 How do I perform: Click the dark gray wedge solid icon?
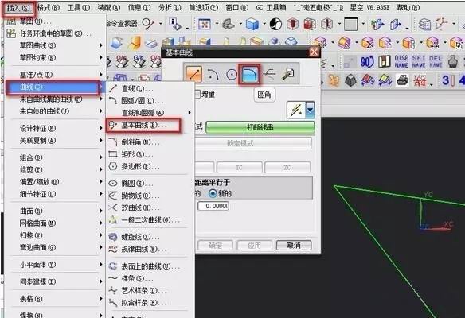(x=350, y=80)
